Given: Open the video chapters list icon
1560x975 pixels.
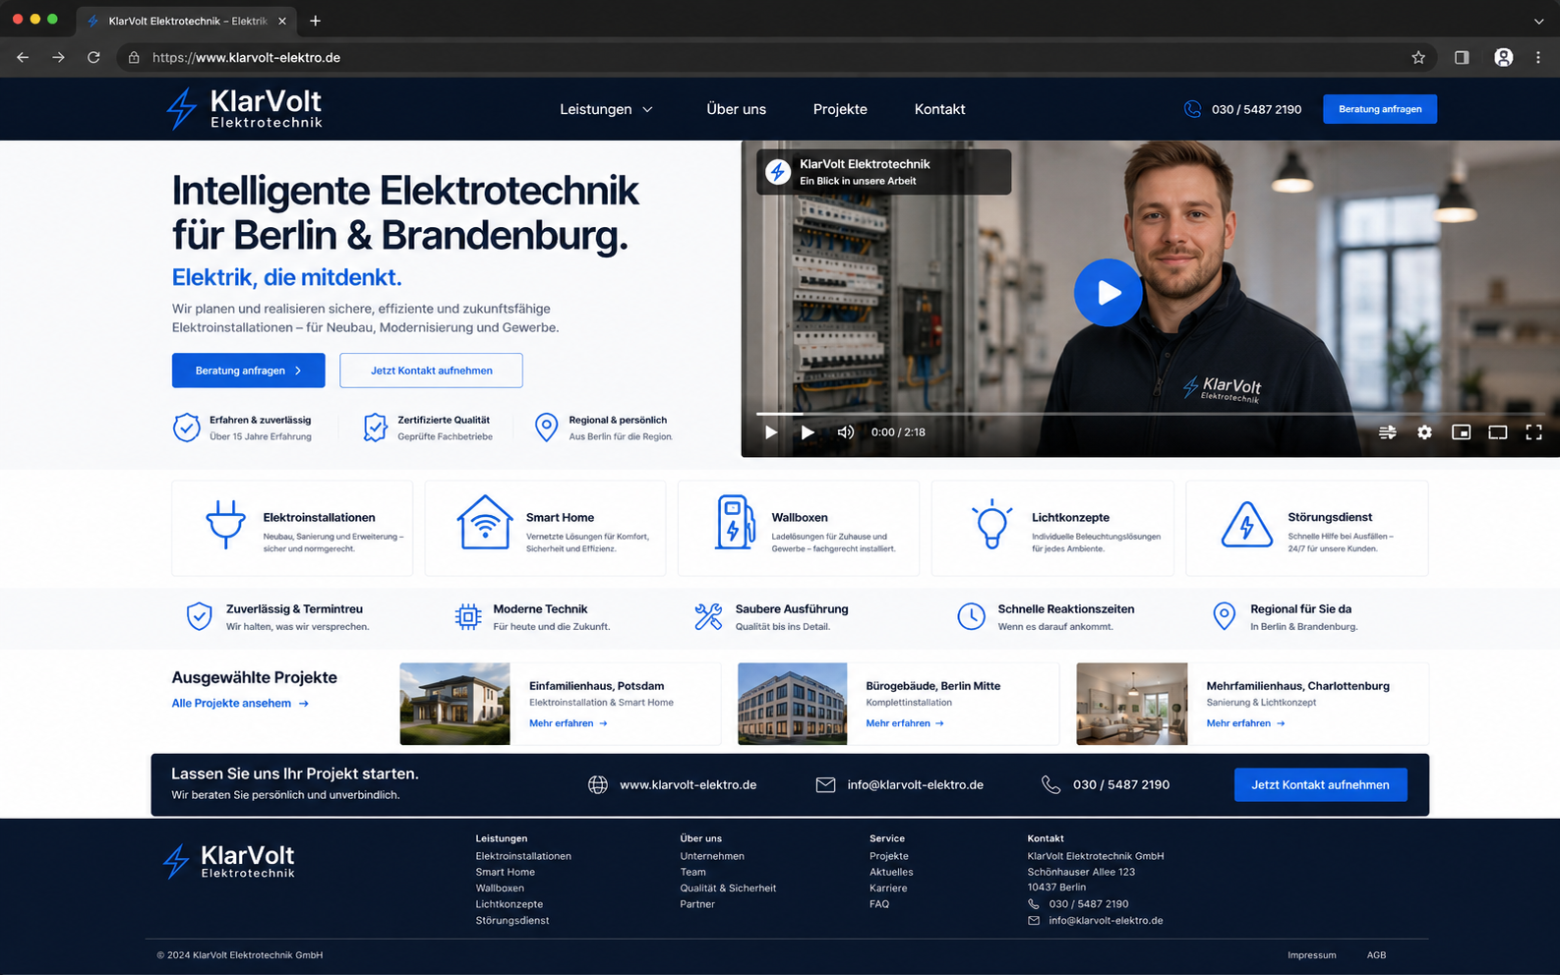Looking at the screenshot, I should pos(1388,432).
